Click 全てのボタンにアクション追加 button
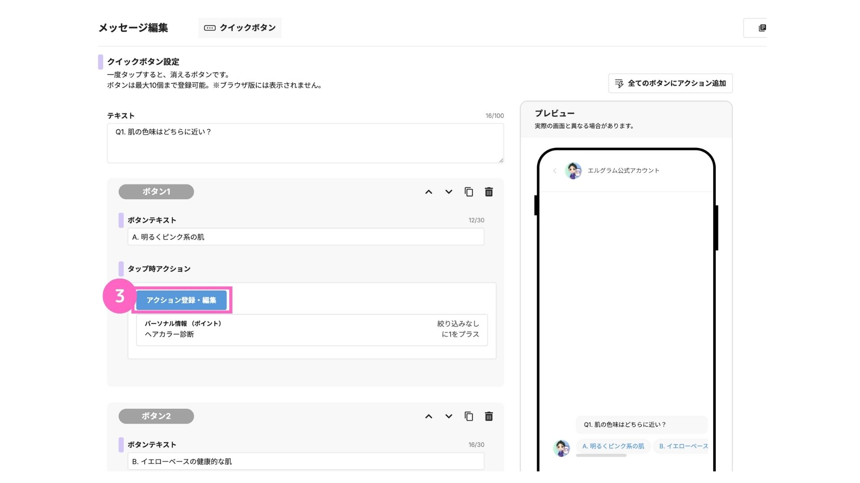Screen dimensions: 860x483 pyautogui.click(x=671, y=83)
